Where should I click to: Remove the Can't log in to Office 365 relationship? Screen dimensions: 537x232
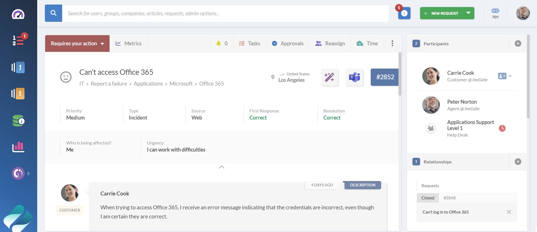tap(509, 212)
